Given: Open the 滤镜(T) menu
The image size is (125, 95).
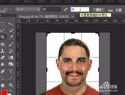Looking at the screenshot, I should pos(97,1).
